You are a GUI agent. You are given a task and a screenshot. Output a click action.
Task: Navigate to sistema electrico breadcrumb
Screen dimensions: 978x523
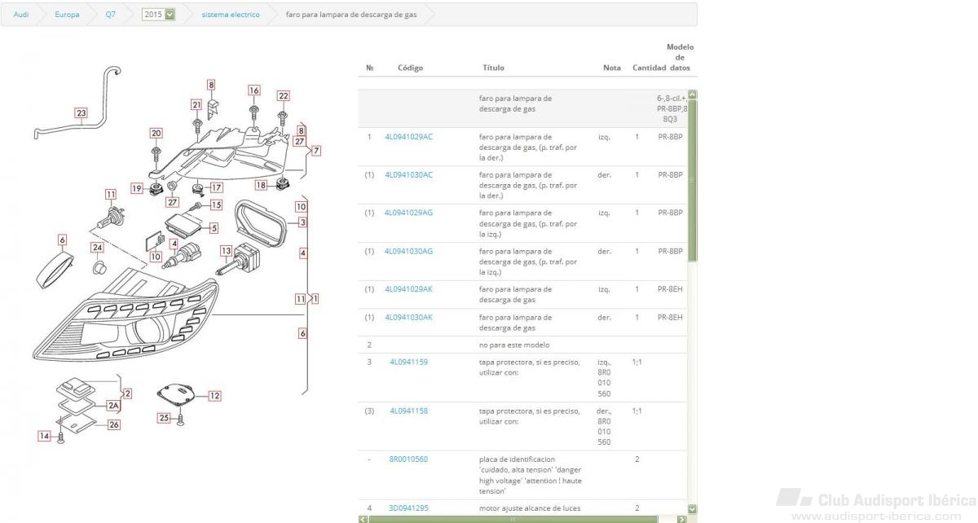[231, 15]
